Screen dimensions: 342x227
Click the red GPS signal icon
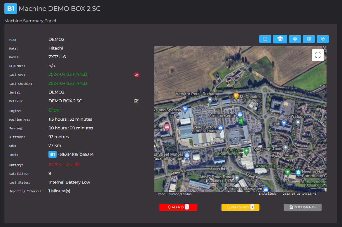tap(136, 75)
